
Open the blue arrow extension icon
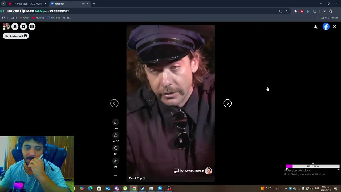tap(308, 11)
